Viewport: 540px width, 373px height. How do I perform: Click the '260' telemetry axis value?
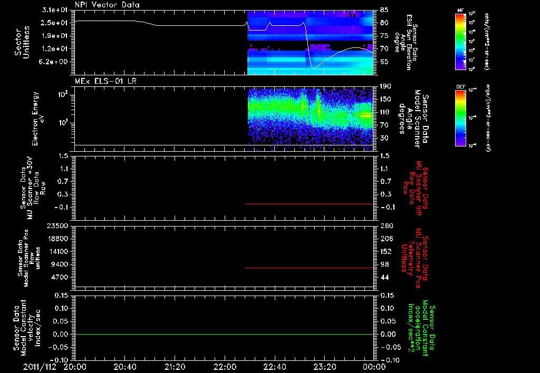pyautogui.click(x=387, y=226)
